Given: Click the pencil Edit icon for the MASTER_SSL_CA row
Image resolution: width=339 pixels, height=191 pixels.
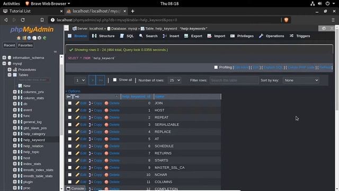Looking at the screenshot, I should 77,168.
